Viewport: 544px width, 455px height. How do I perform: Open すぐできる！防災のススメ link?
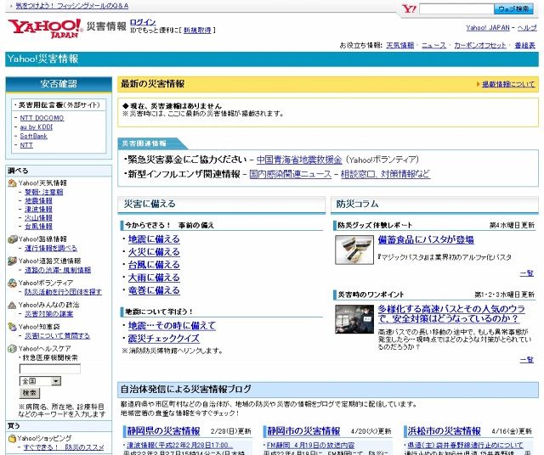(64, 447)
